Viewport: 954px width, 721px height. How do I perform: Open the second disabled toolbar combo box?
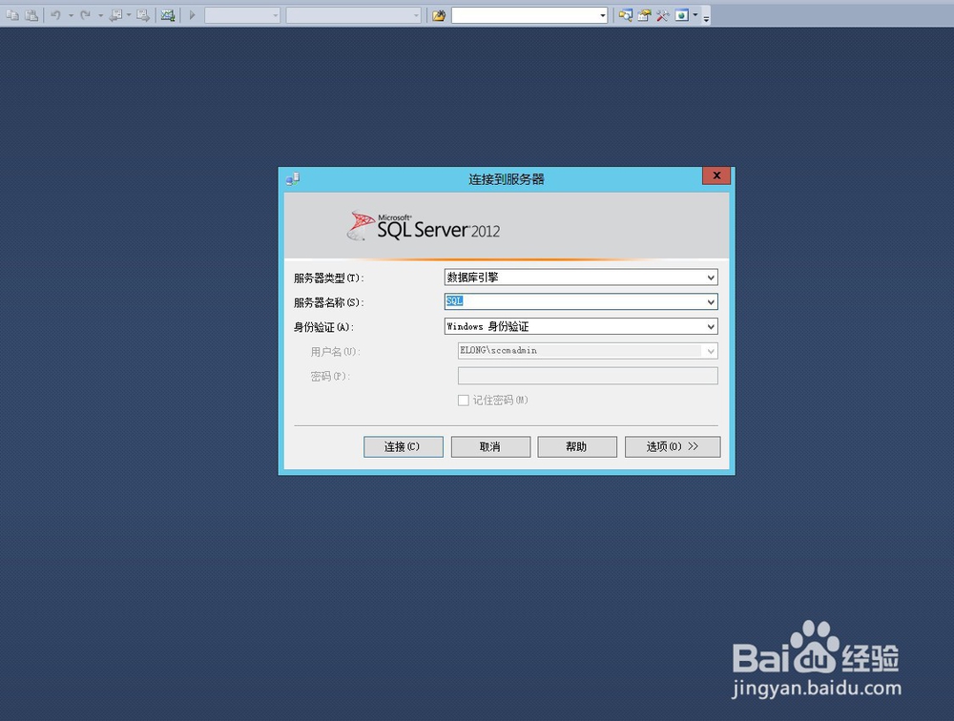click(x=354, y=15)
